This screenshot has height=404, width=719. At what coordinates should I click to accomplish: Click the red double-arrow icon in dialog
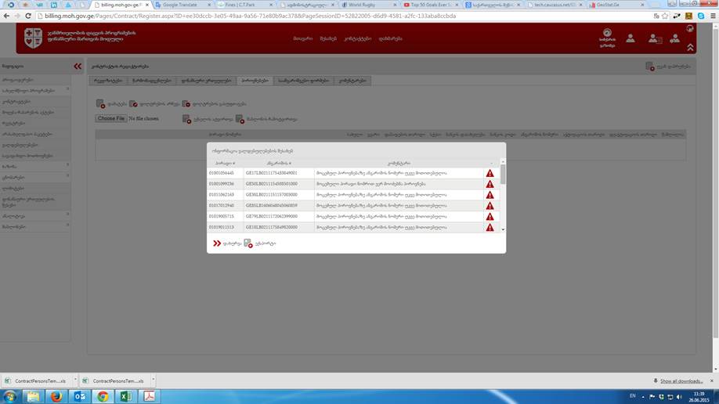coord(217,243)
